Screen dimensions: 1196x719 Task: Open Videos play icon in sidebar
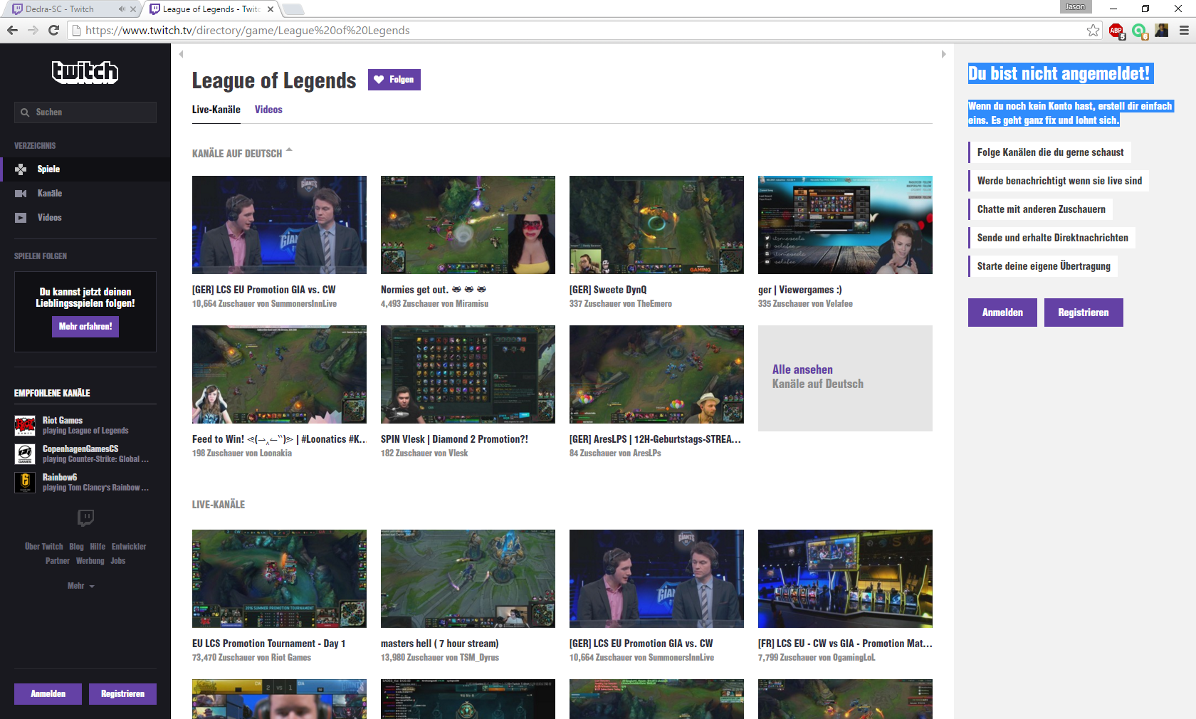(x=21, y=218)
